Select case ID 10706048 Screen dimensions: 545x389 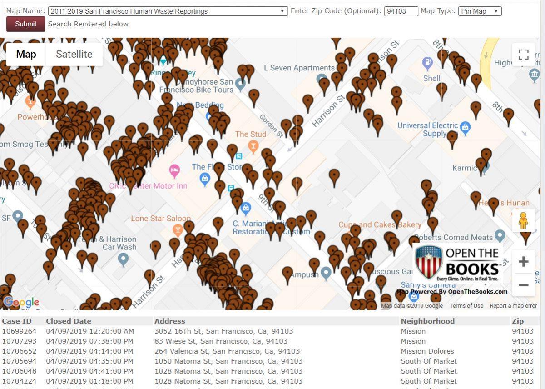point(19,371)
